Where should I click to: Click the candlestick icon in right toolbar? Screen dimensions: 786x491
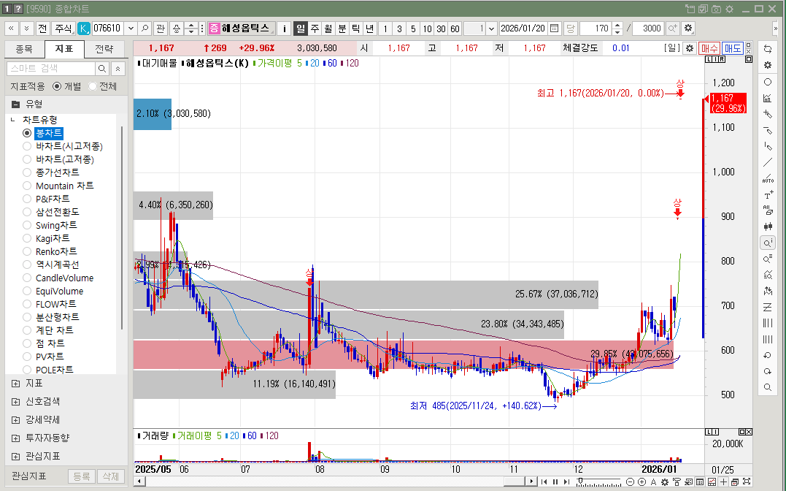click(x=768, y=227)
